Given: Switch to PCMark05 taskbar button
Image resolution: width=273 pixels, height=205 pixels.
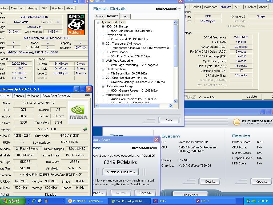Looking at the screenshot, I should pyautogui.click(x=87, y=201).
